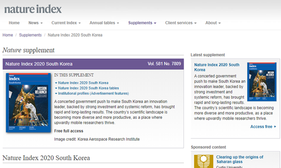Expand the Current Index menu
Image resolution: width=281 pixels, height=168 pixels.
point(66,23)
